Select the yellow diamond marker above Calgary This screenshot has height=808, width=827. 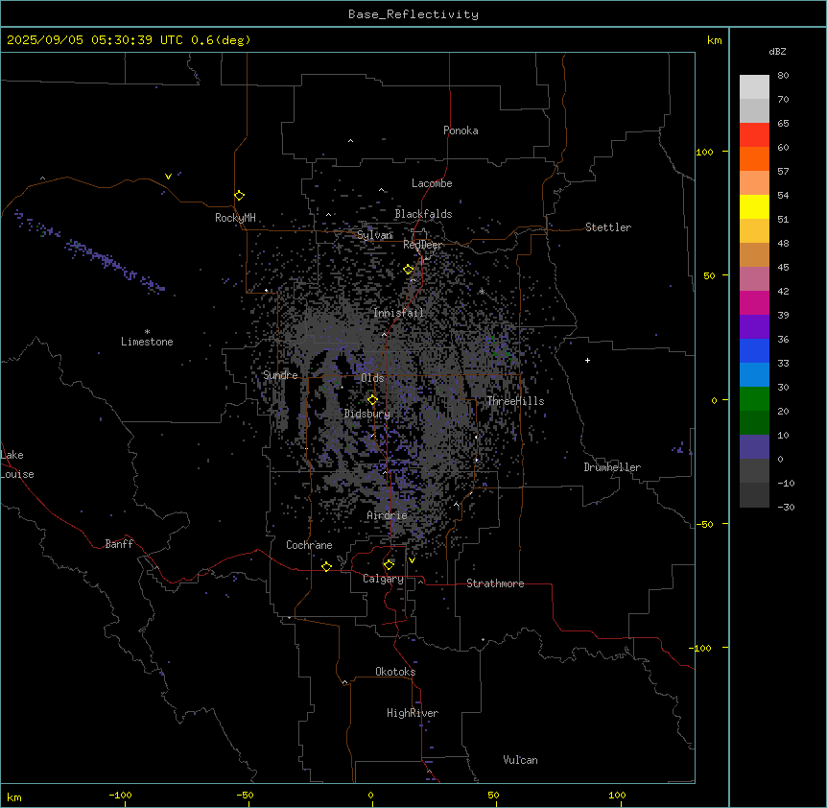389,565
